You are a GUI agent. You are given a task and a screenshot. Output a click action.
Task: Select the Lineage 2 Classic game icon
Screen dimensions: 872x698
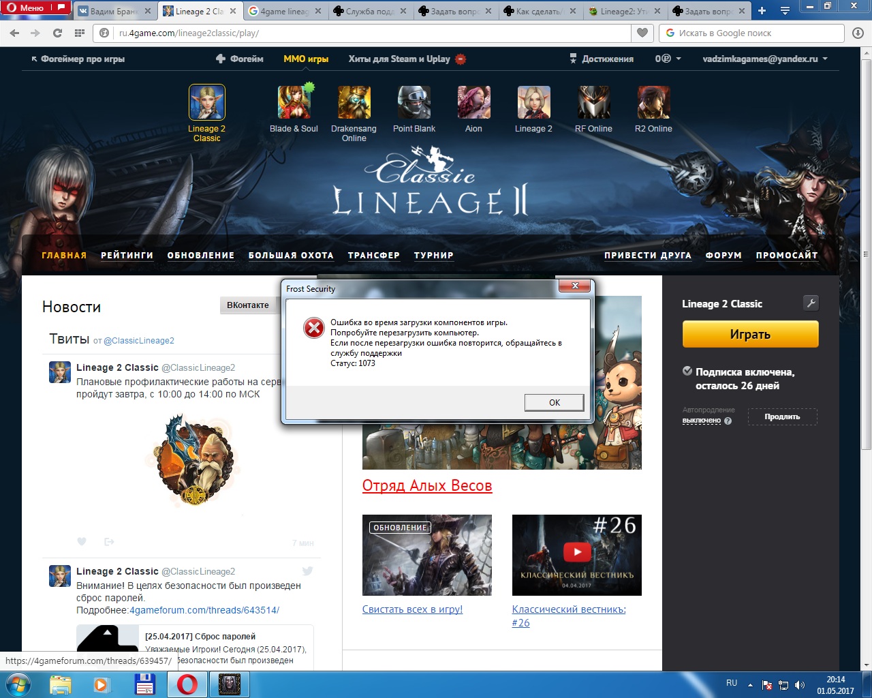pos(207,103)
